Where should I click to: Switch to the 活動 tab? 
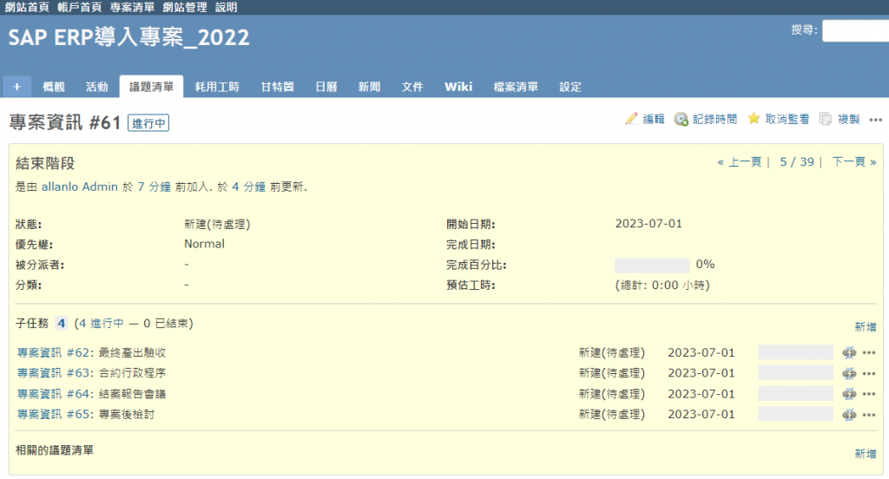click(97, 87)
